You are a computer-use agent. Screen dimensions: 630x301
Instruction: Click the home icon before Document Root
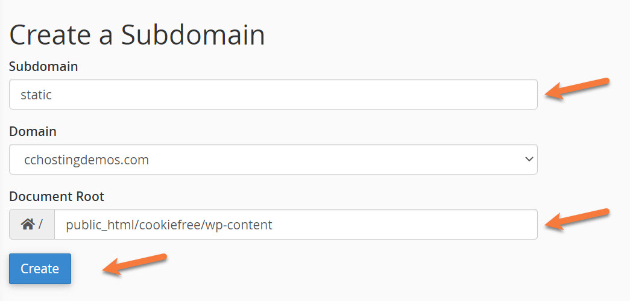click(27, 225)
